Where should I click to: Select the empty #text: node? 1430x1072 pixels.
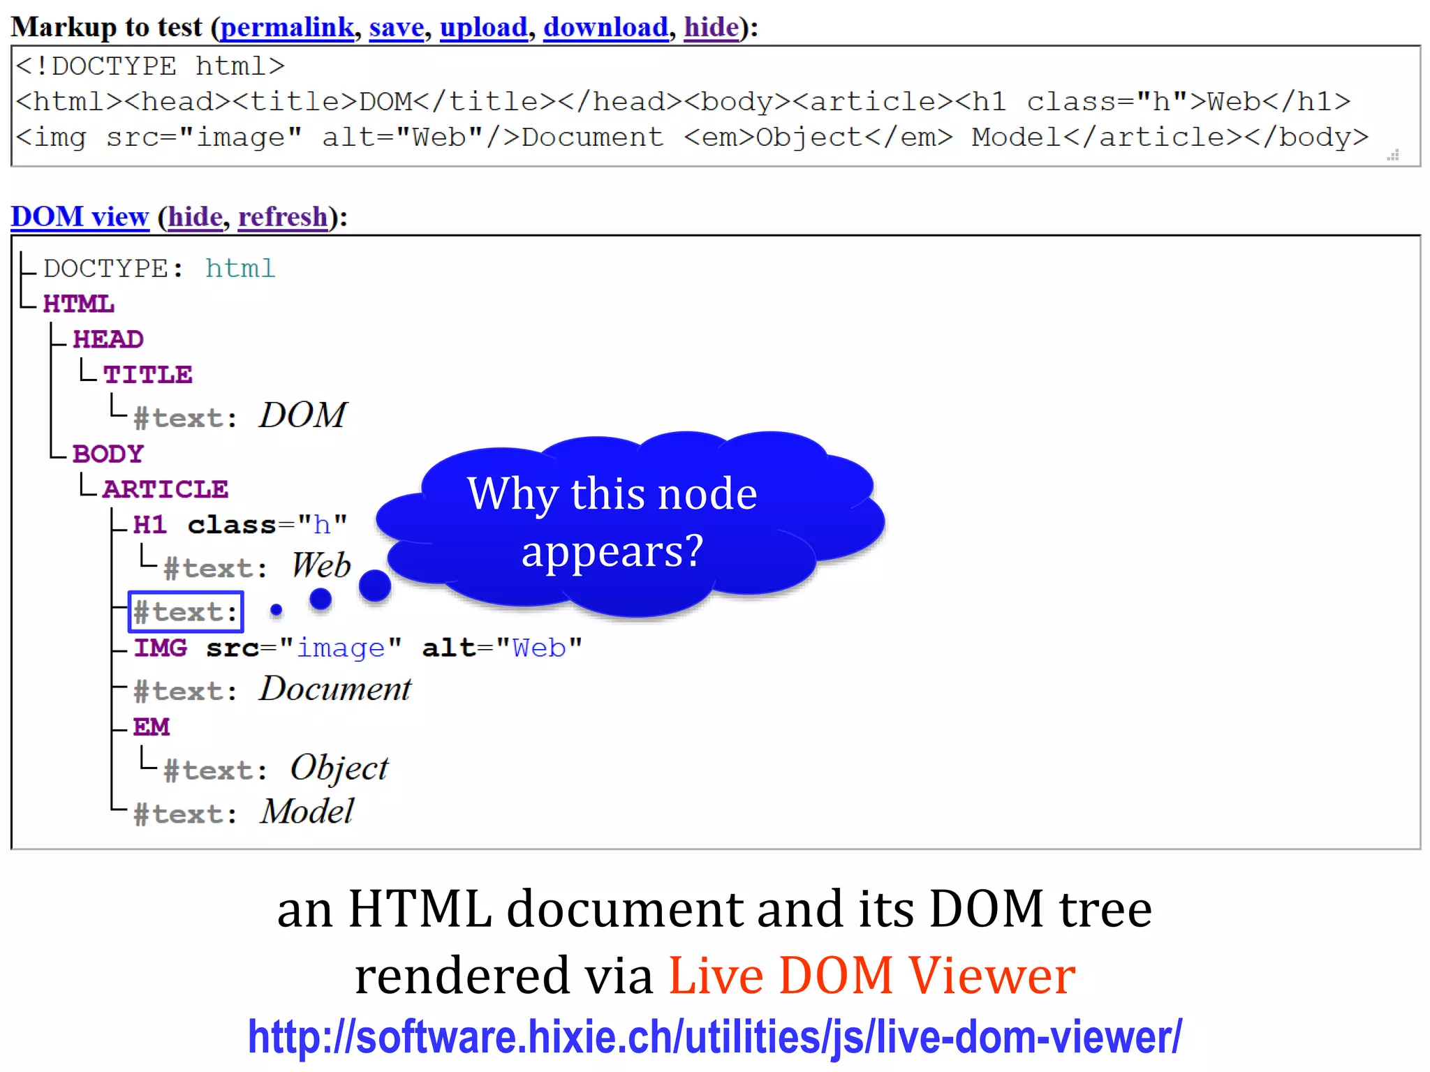point(186,612)
